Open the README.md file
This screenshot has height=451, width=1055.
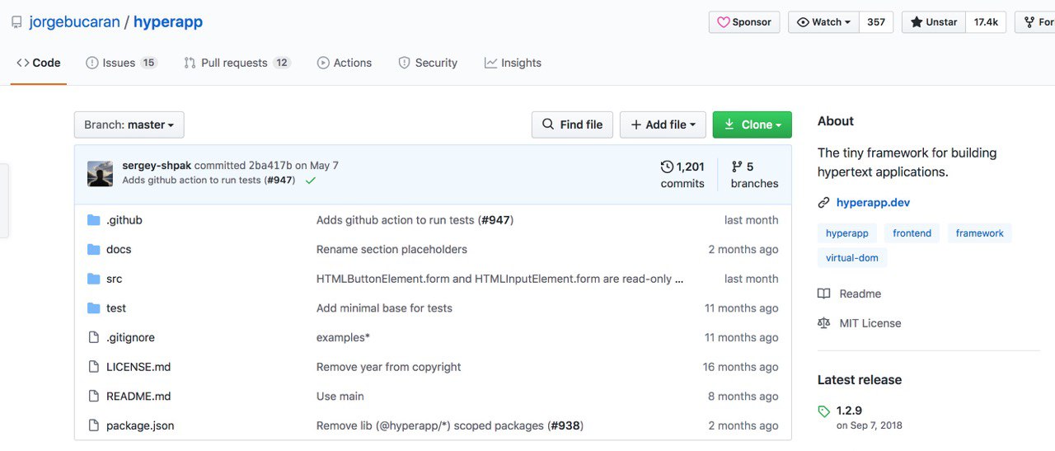click(x=138, y=396)
